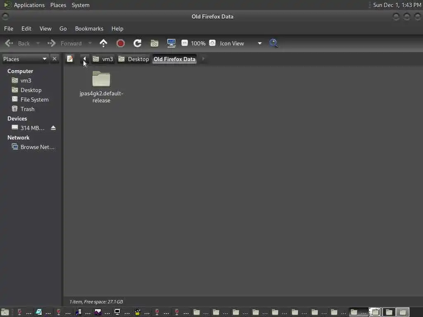Select vm3 in Places sidebar

(x=21, y=80)
